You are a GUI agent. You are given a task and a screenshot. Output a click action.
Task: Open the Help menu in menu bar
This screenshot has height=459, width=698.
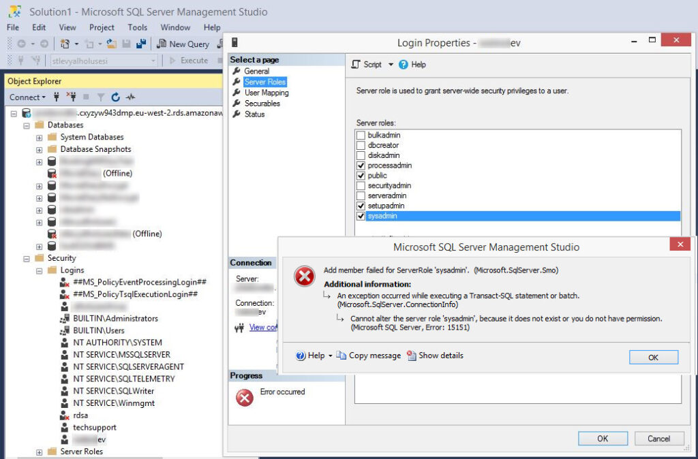pyautogui.click(x=212, y=27)
